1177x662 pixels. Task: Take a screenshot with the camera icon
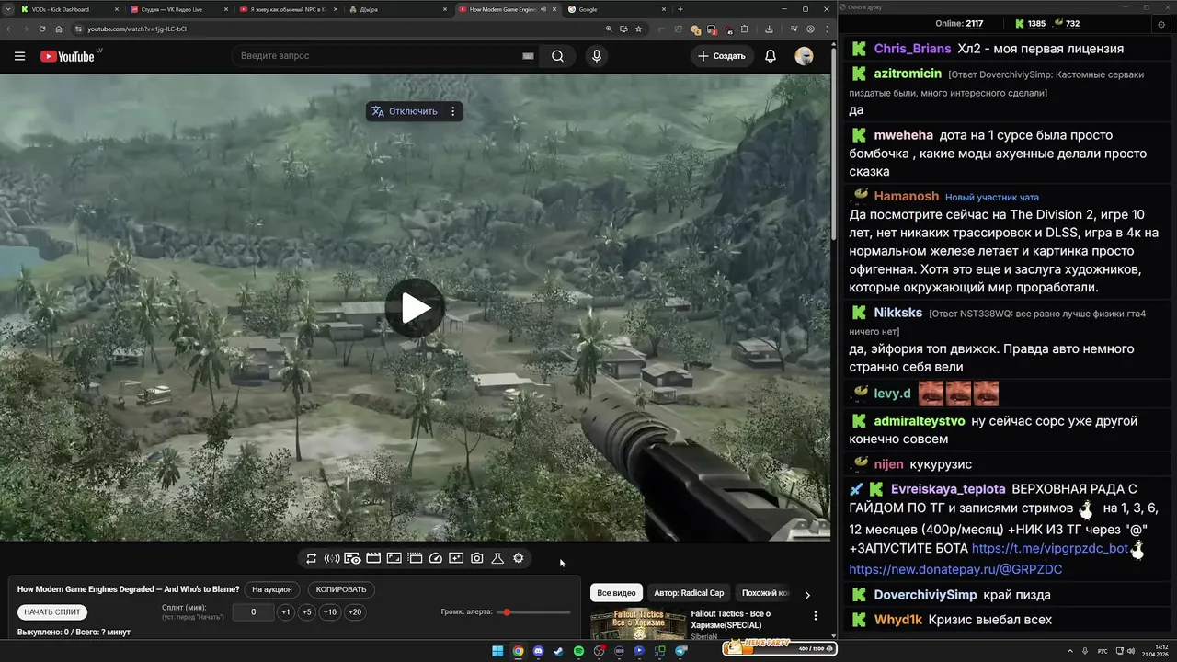click(477, 558)
